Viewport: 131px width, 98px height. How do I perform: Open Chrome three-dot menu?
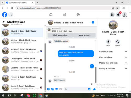click(x=128, y=8)
